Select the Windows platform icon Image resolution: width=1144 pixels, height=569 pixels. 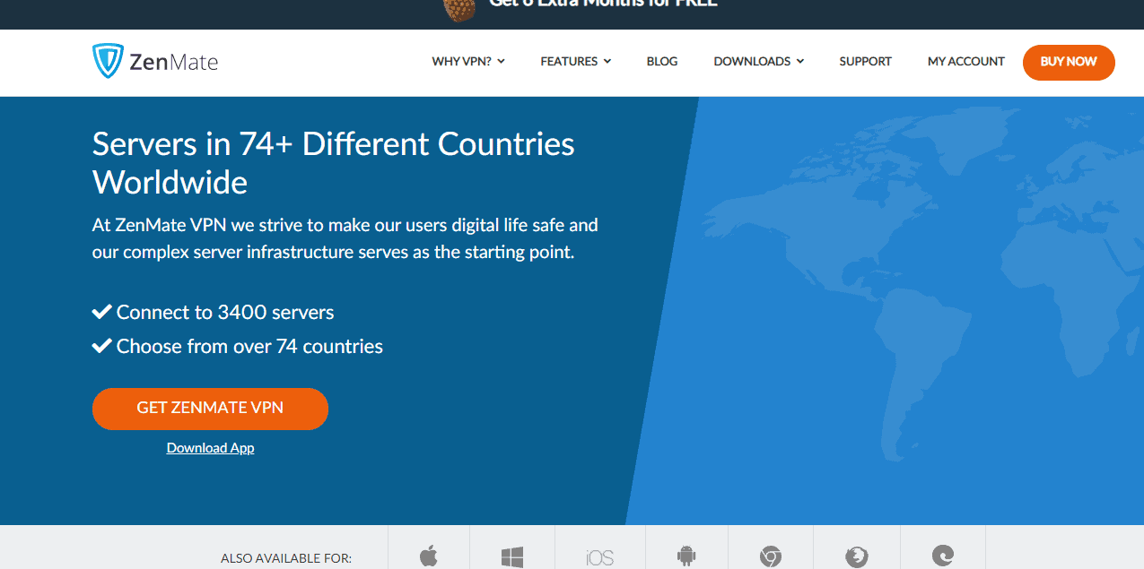[511, 556]
